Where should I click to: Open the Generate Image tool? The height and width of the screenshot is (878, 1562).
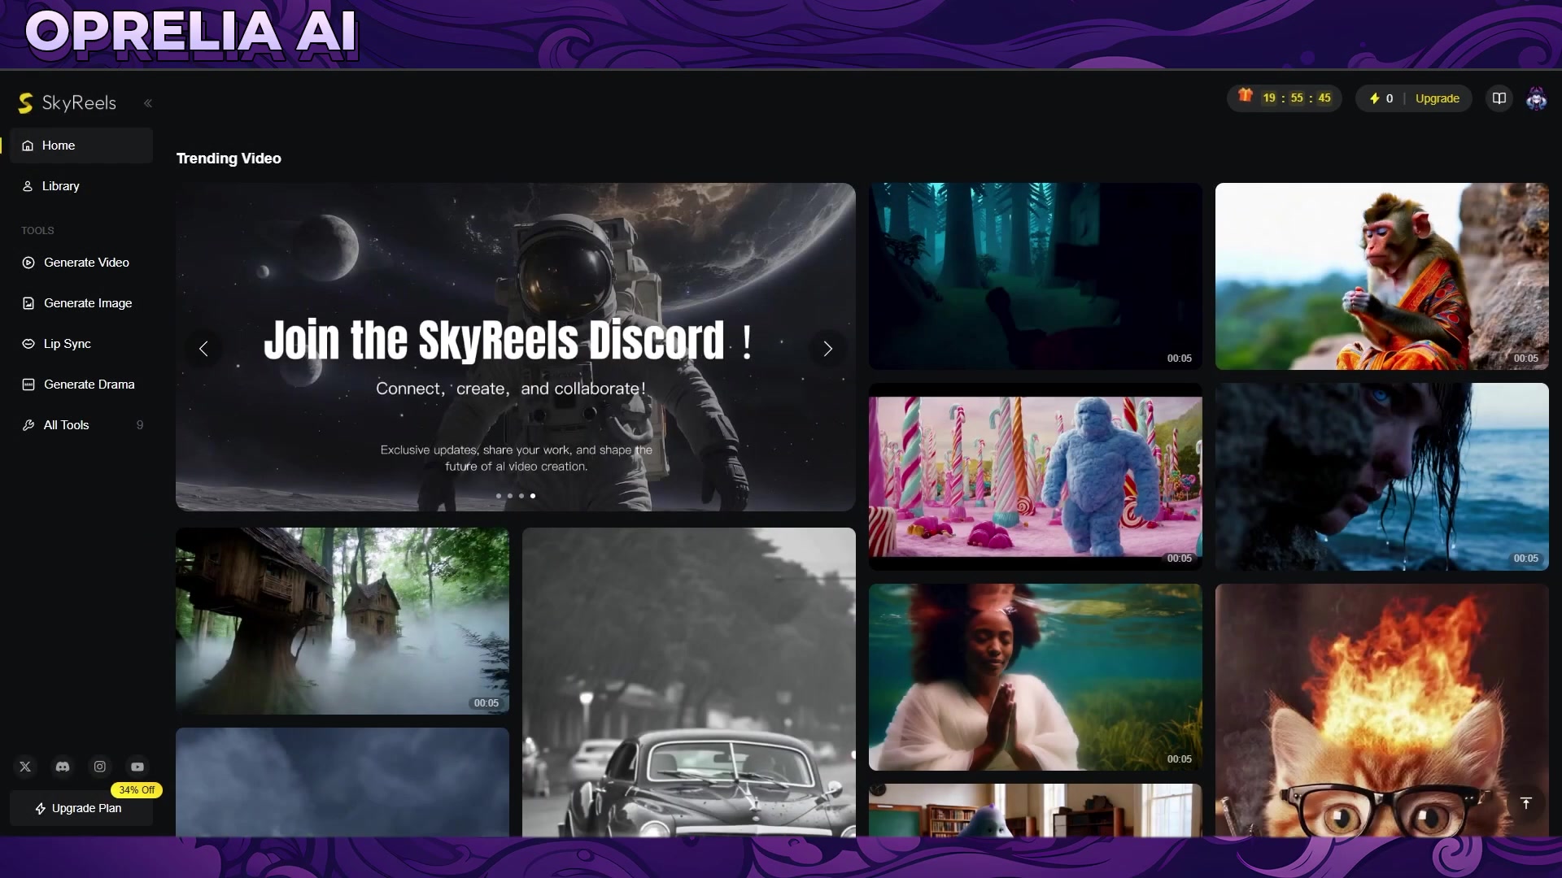tap(81, 303)
